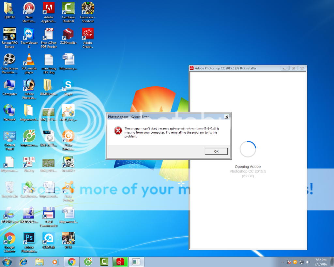Switch to the Adobe installer taskbar button
334x267 pixels.
(x=120, y=262)
